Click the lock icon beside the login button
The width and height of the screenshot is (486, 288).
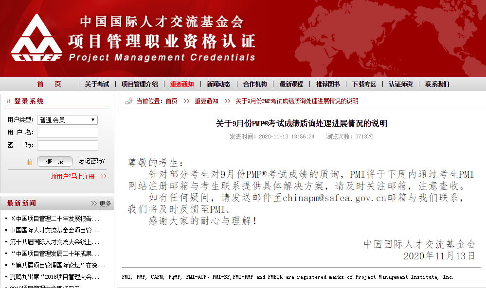[30, 162]
